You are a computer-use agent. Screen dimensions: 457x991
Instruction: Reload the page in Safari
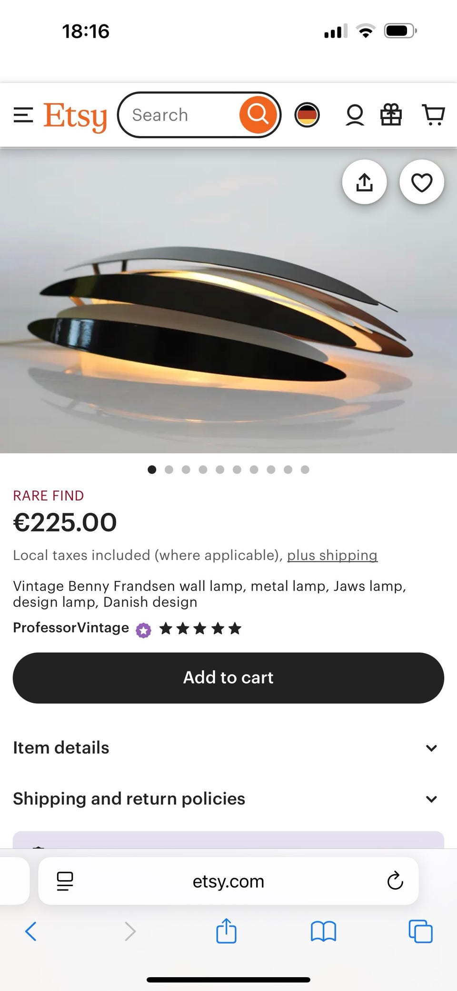coord(395,881)
